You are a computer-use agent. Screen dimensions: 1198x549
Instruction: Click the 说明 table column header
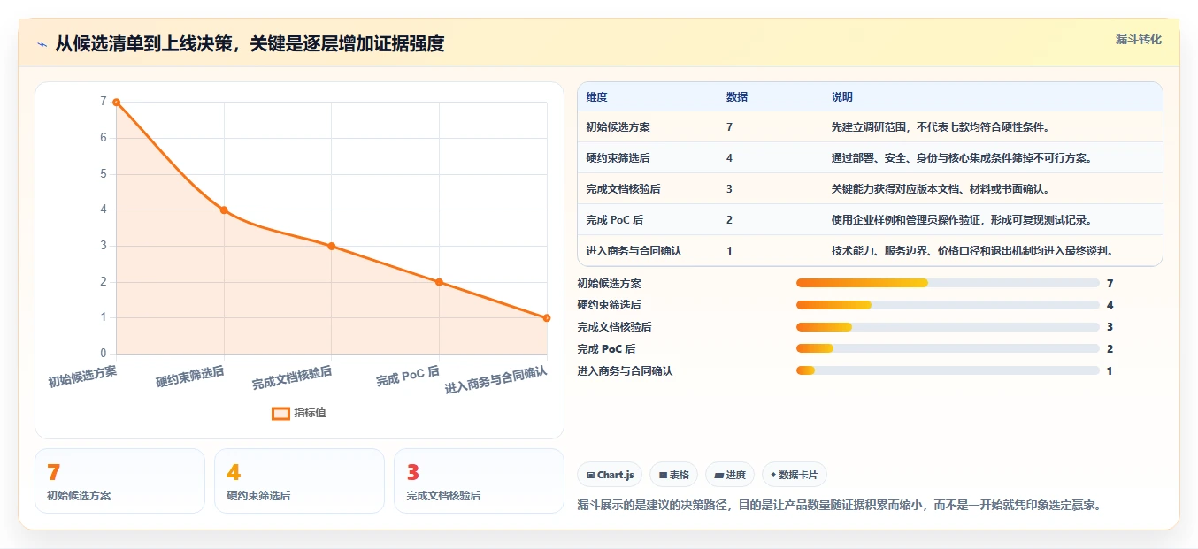point(842,97)
